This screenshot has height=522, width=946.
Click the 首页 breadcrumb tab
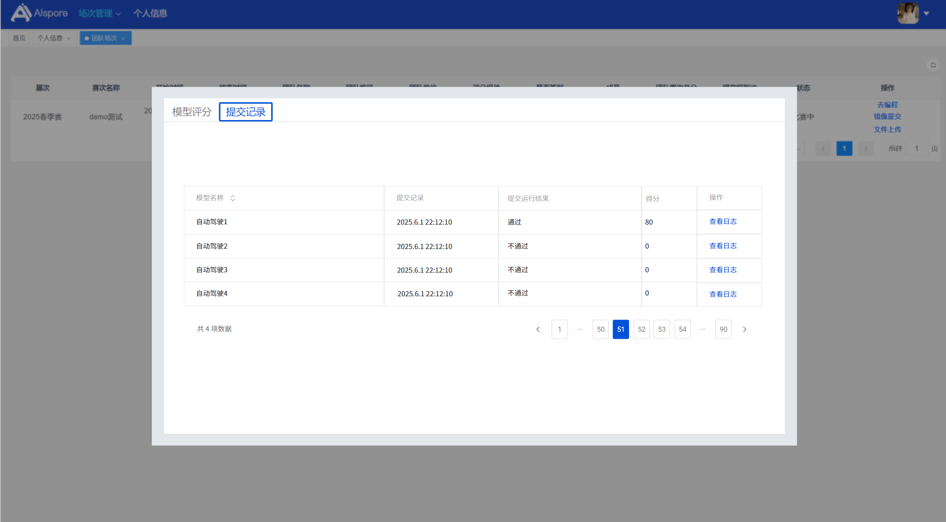coord(19,38)
